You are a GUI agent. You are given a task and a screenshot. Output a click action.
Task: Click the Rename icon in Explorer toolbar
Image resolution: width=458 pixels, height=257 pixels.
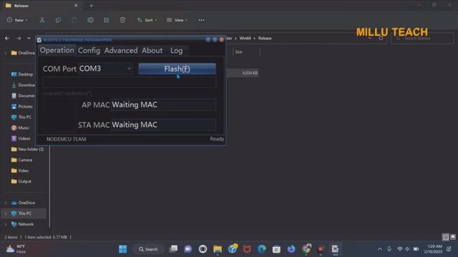click(x=90, y=20)
